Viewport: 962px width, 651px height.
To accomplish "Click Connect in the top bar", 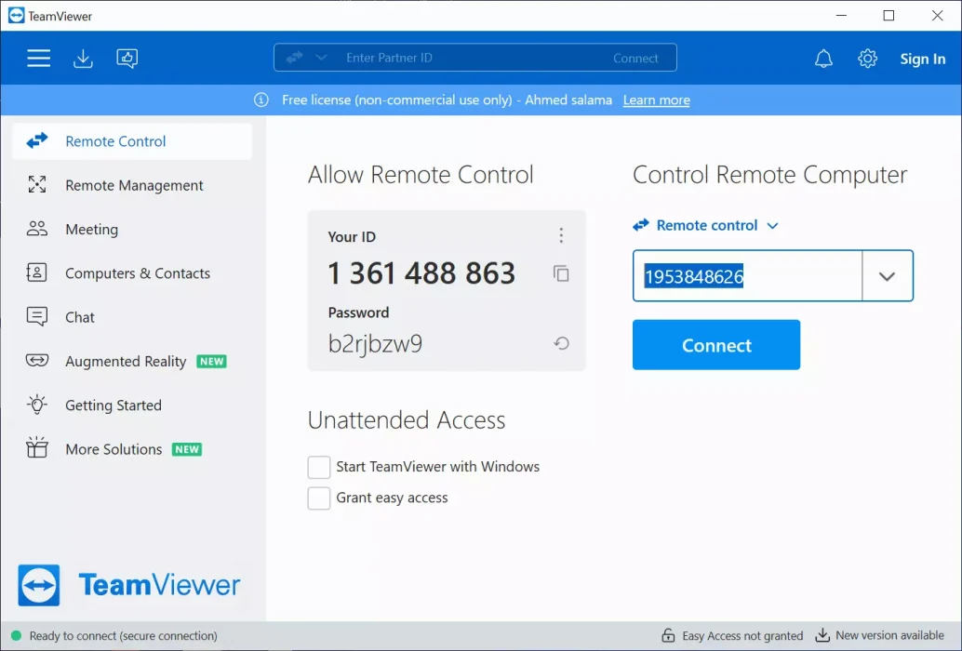I will (635, 59).
